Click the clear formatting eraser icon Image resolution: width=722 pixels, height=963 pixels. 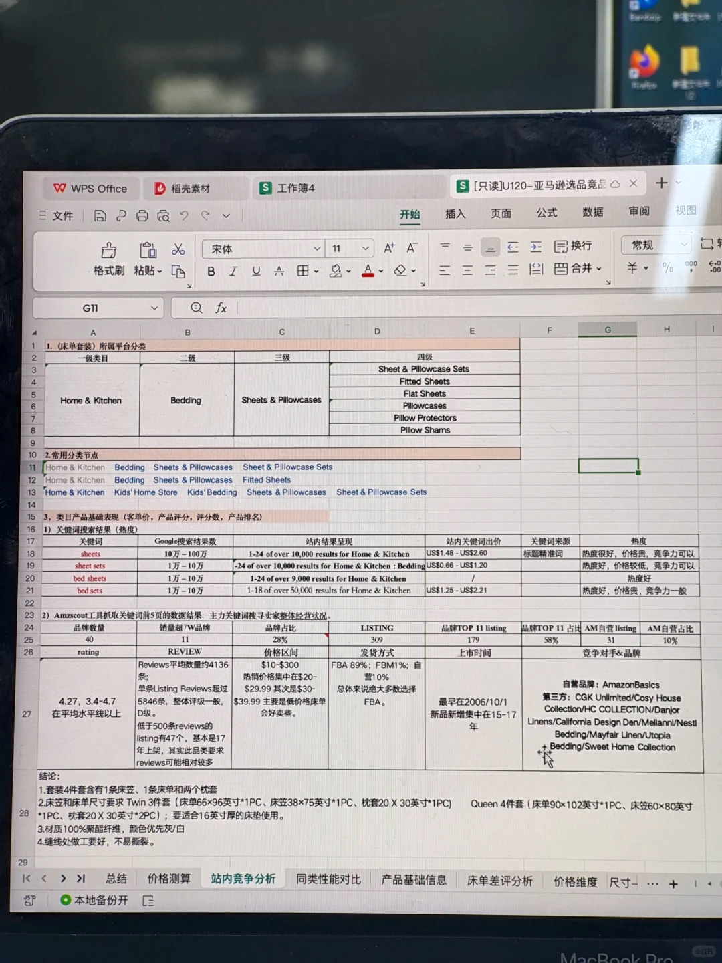(x=400, y=270)
